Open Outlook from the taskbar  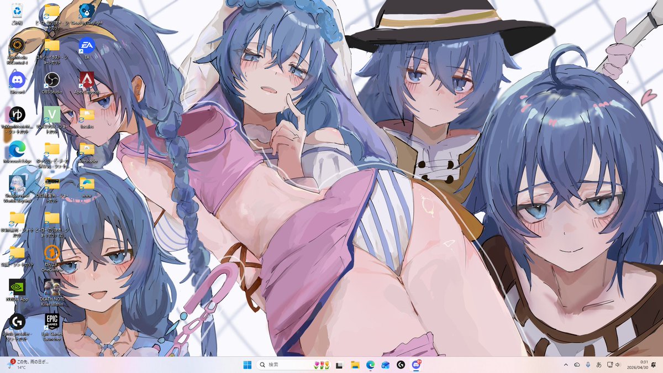(386, 365)
